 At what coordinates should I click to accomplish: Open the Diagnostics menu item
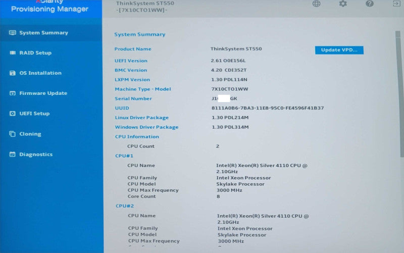[x=36, y=155]
